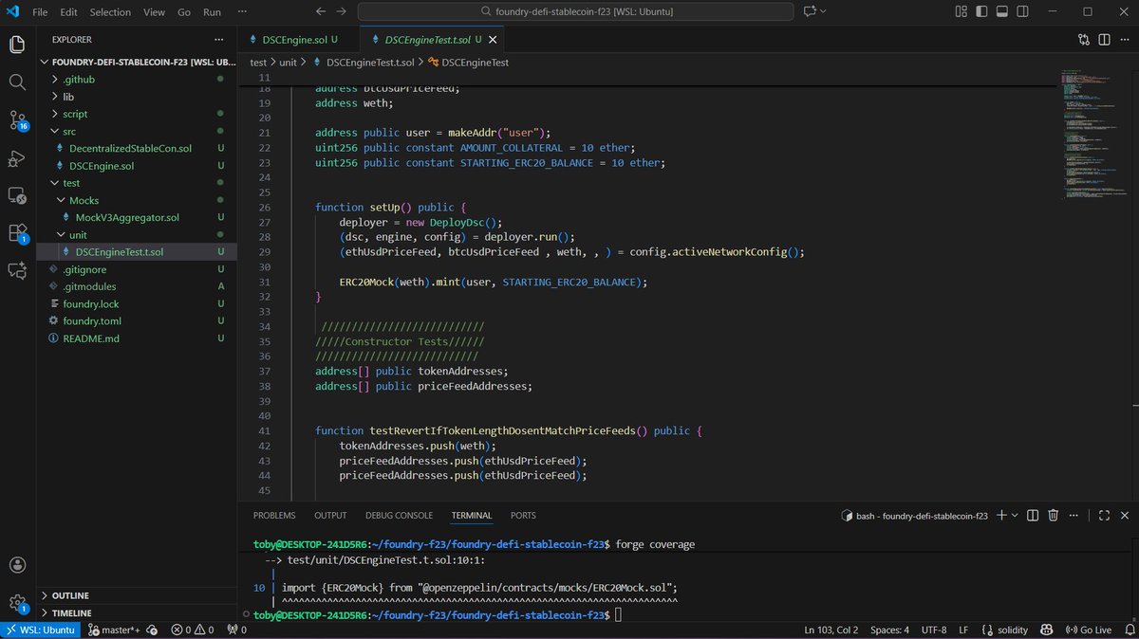This screenshot has width=1139, height=639.
Task: Click Spaces: 4 indentation setting
Action: (889, 630)
